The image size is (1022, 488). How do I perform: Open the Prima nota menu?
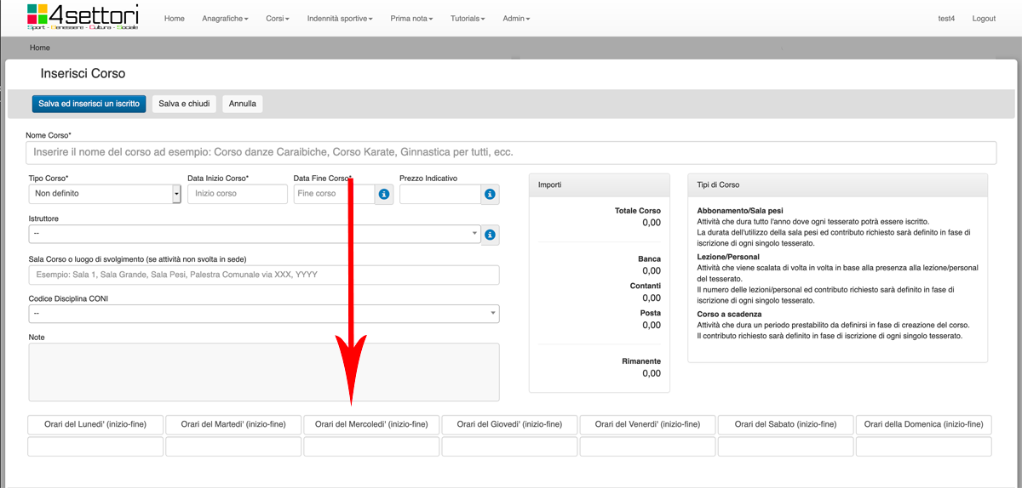411,19
